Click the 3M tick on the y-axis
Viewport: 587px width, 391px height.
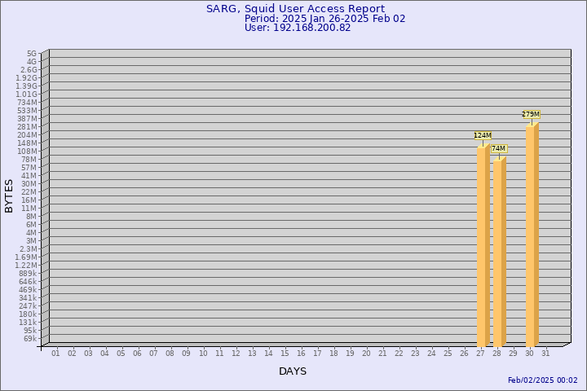tap(31, 241)
